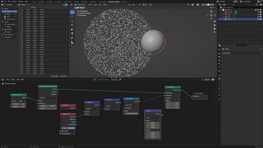Open the Render menu
The height and width of the screenshot is (148, 263).
(14, 2)
